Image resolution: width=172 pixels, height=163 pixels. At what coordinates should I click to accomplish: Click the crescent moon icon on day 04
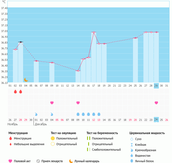(26, 80)
